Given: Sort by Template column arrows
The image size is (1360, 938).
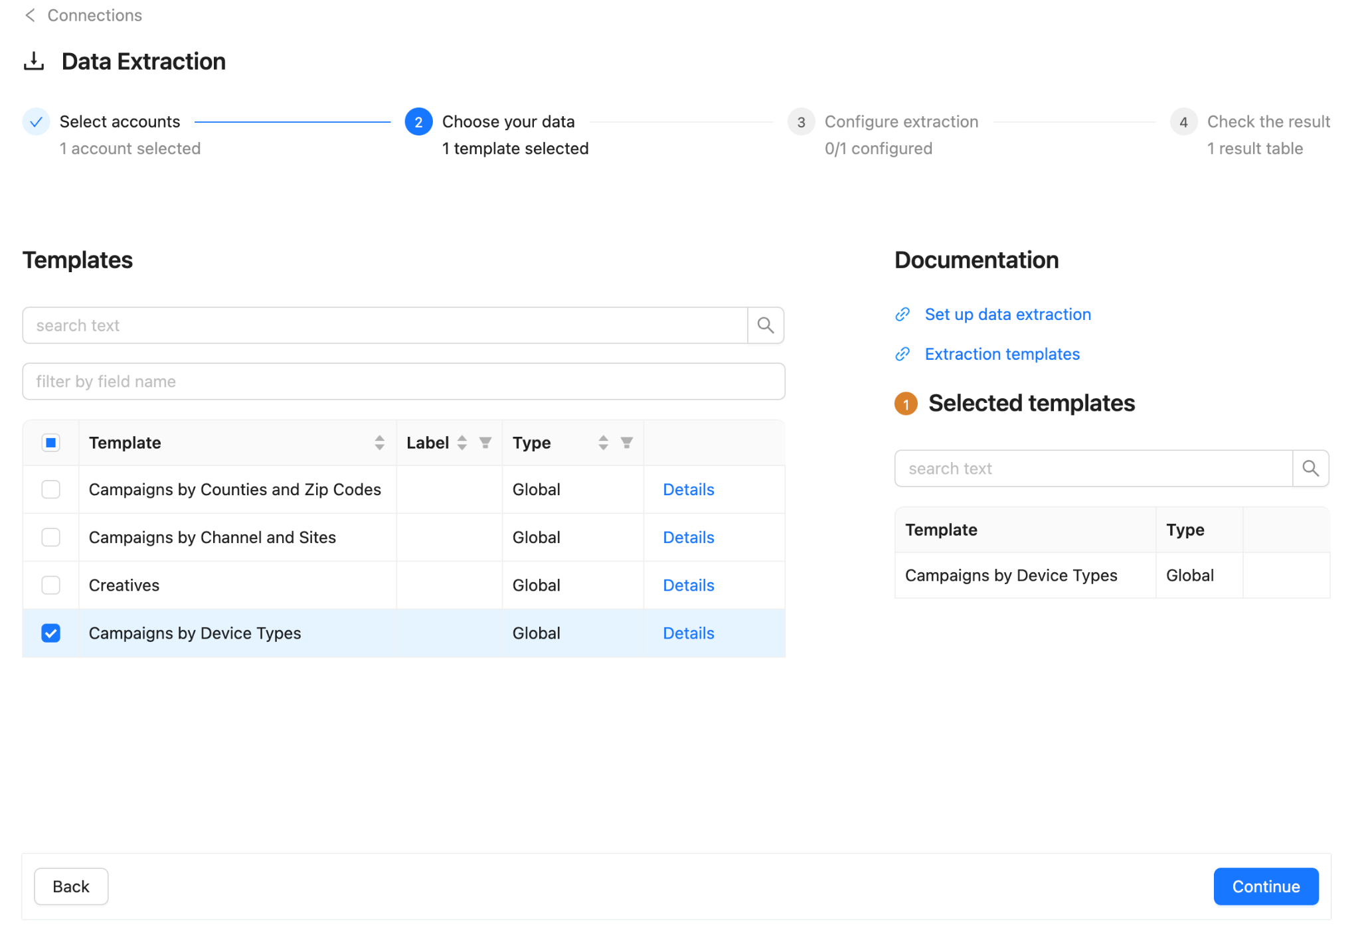Looking at the screenshot, I should (379, 443).
